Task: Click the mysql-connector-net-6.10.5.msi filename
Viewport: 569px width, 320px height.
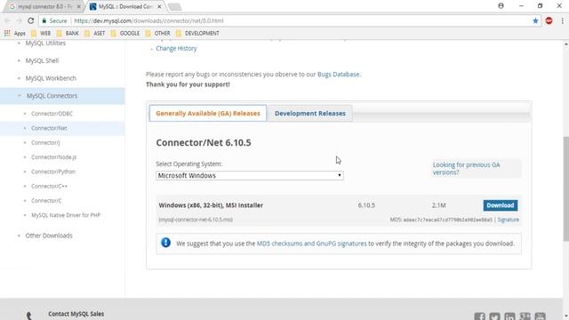Action: click(x=196, y=220)
